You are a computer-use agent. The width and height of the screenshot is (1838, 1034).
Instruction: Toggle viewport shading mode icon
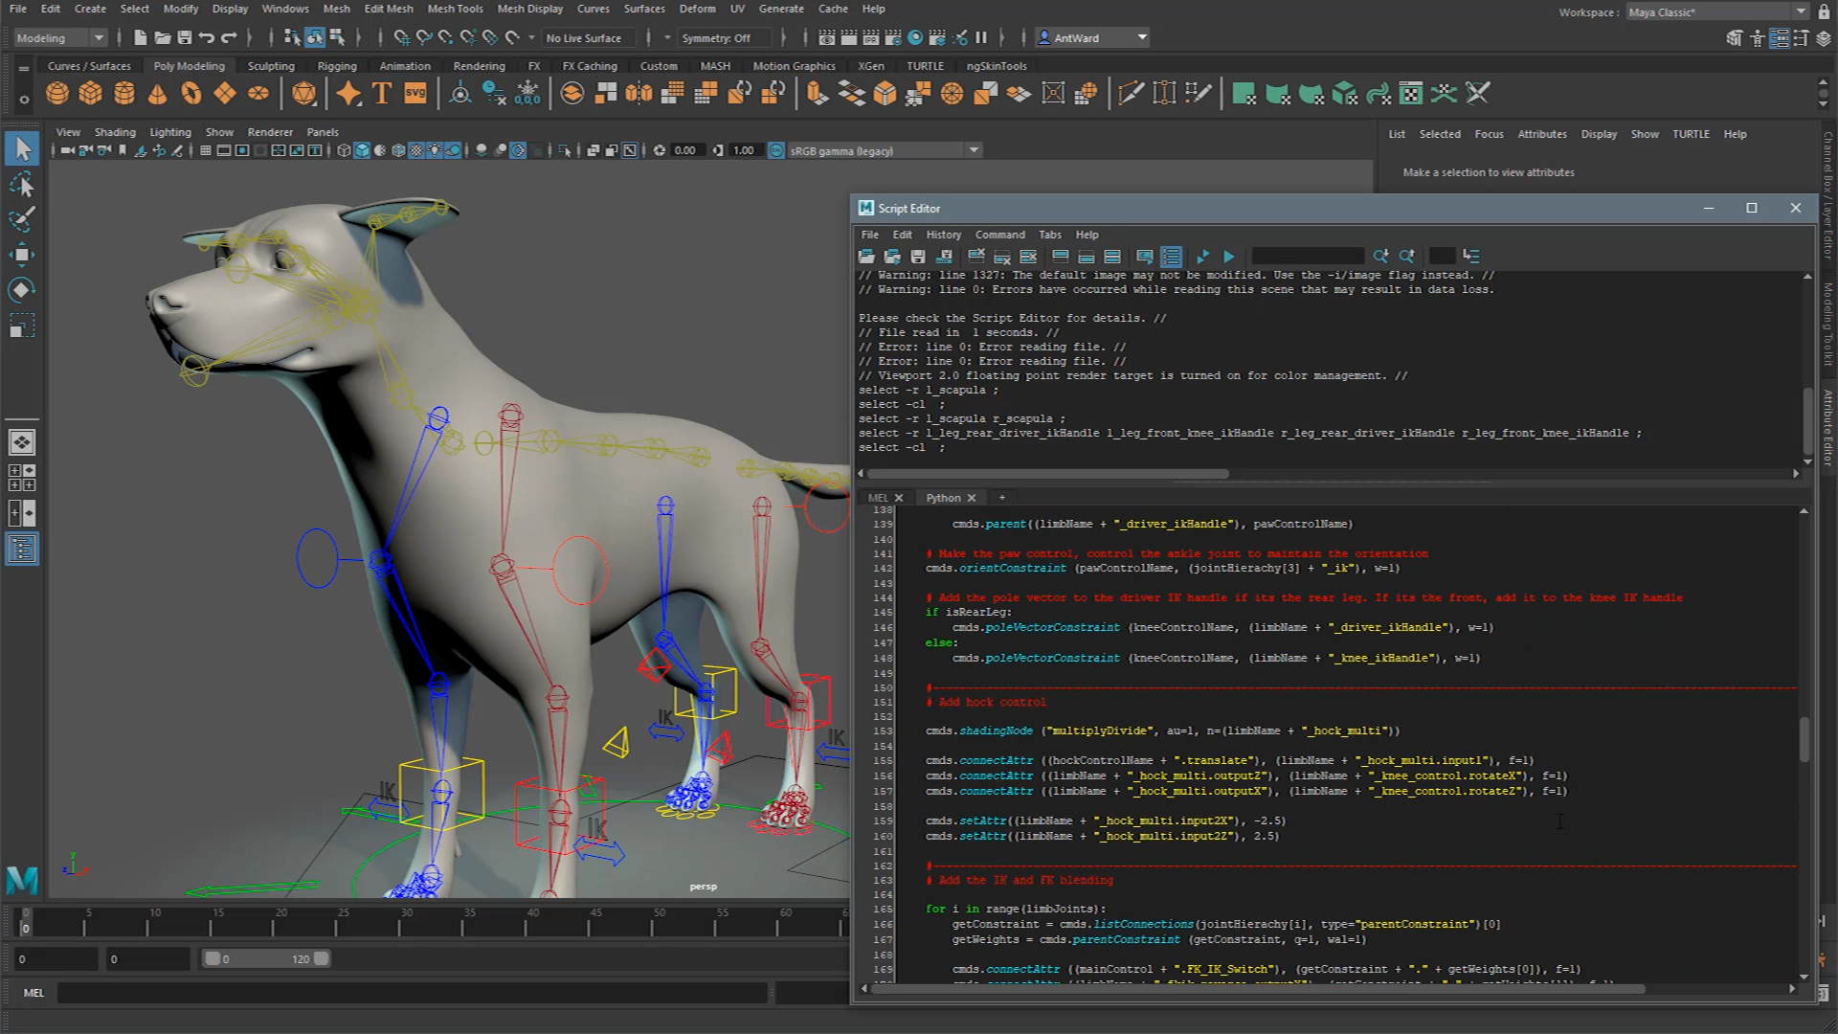(x=364, y=150)
